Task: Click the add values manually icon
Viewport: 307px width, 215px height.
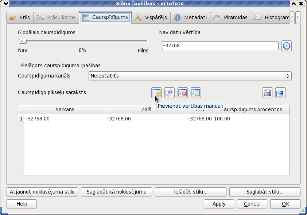Action: (x=156, y=93)
